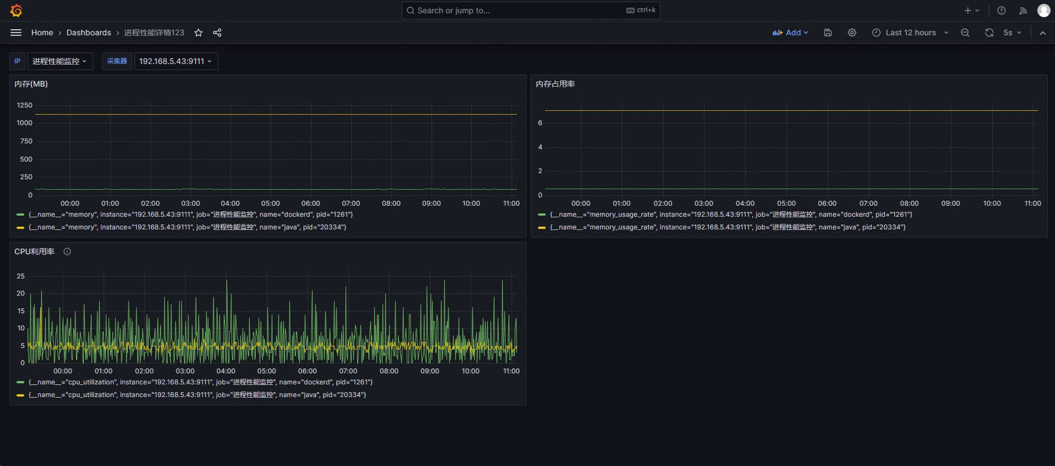The height and width of the screenshot is (466, 1055).
Task: Focus the Search or jump to field
Action: pyautogui.click(x=531, y=10)
